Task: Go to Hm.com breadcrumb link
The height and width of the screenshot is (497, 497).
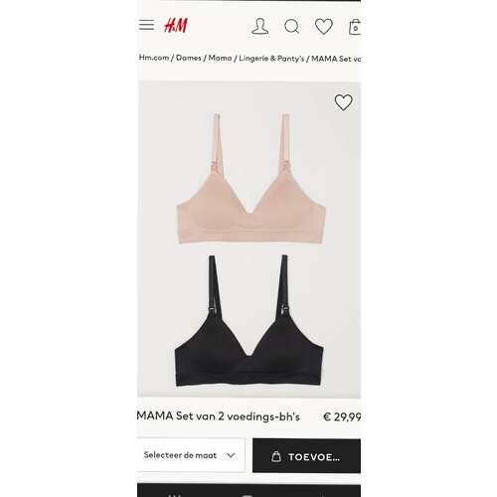Action: tap(154, 58)
